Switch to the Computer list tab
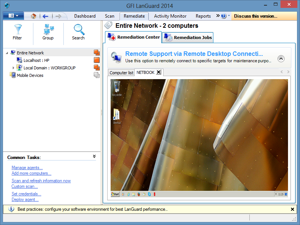The image size is (300, 225). (x=121, y=73)
